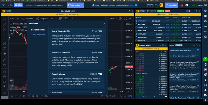Click the zoom in magnifier tool
Viewport: 208px width, 105px height.
[5, 65]
